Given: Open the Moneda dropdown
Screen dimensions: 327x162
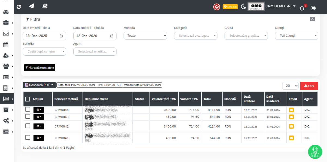Looking at the screenshot, I should click(x=145, y=36).
